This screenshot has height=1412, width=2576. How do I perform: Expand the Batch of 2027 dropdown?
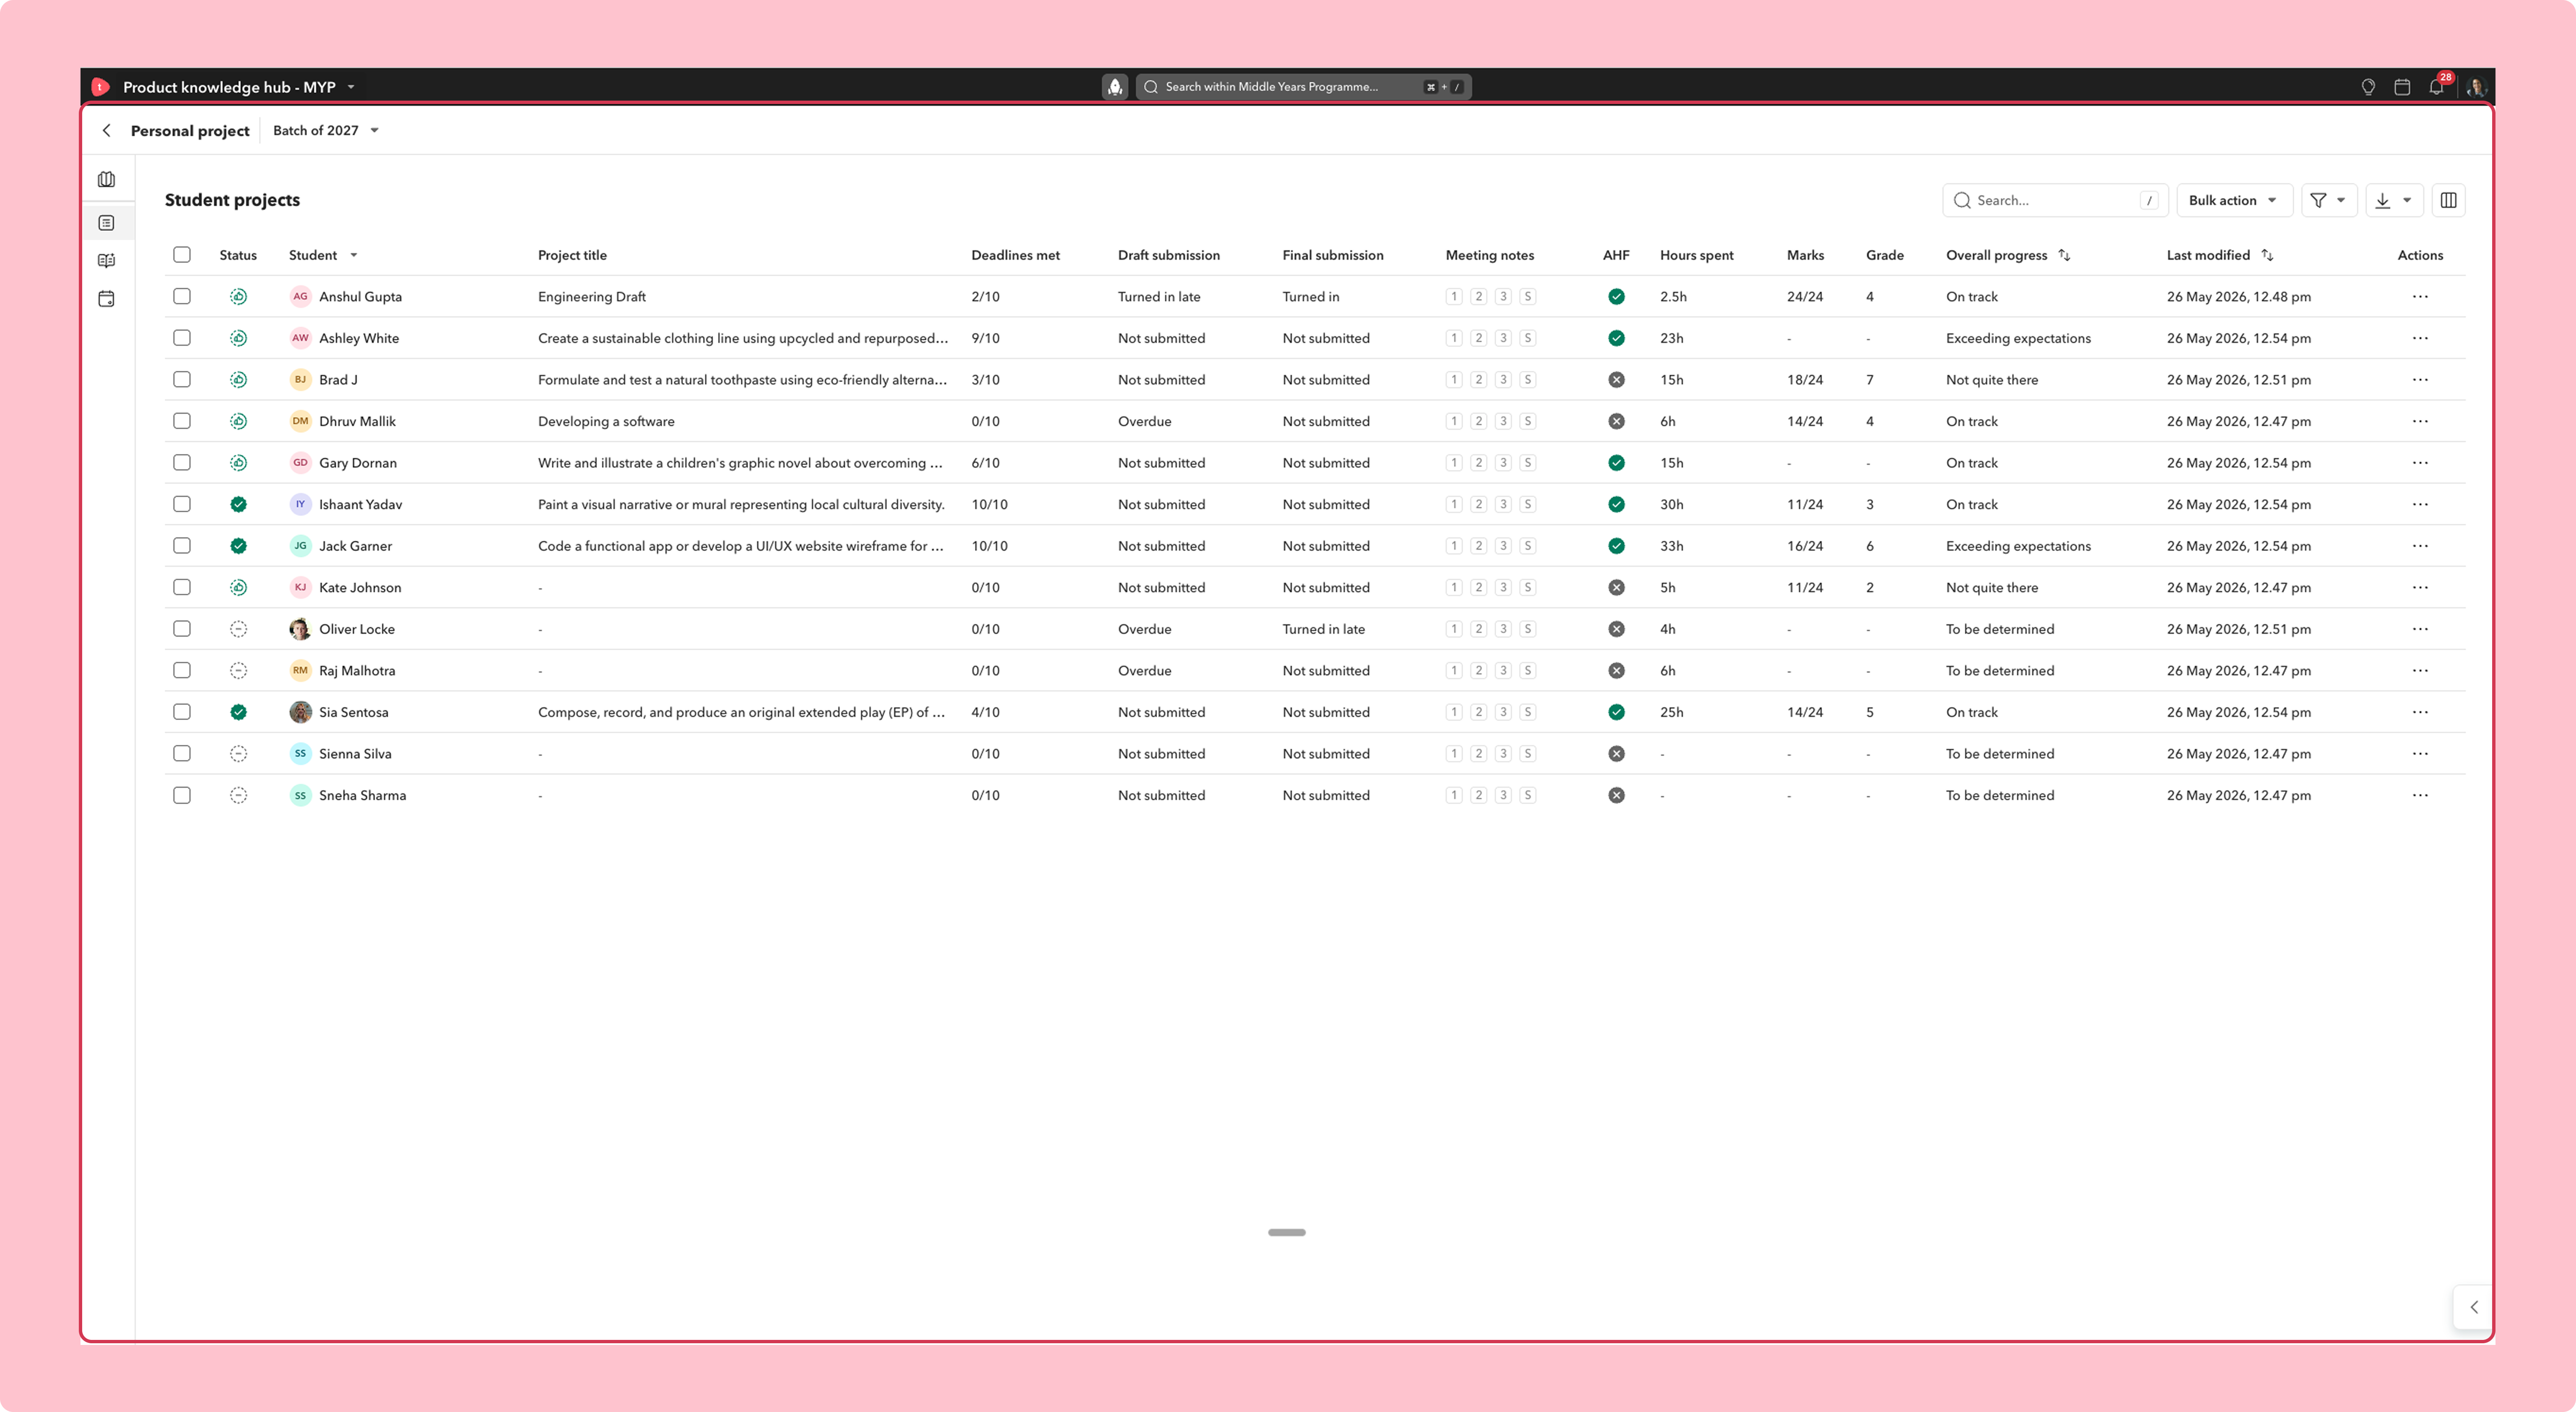[x=326, y=130]
